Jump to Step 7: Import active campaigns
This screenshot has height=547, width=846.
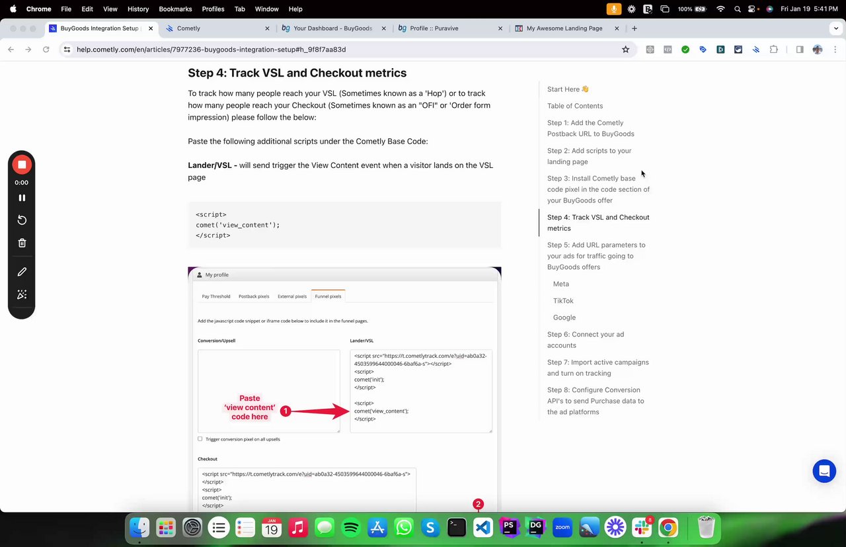tap(598, 368)
